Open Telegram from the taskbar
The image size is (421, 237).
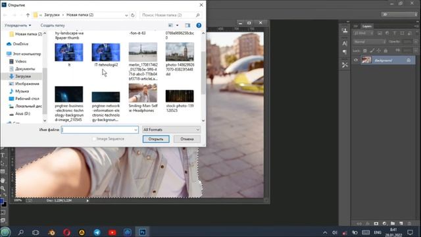(97, 232)
